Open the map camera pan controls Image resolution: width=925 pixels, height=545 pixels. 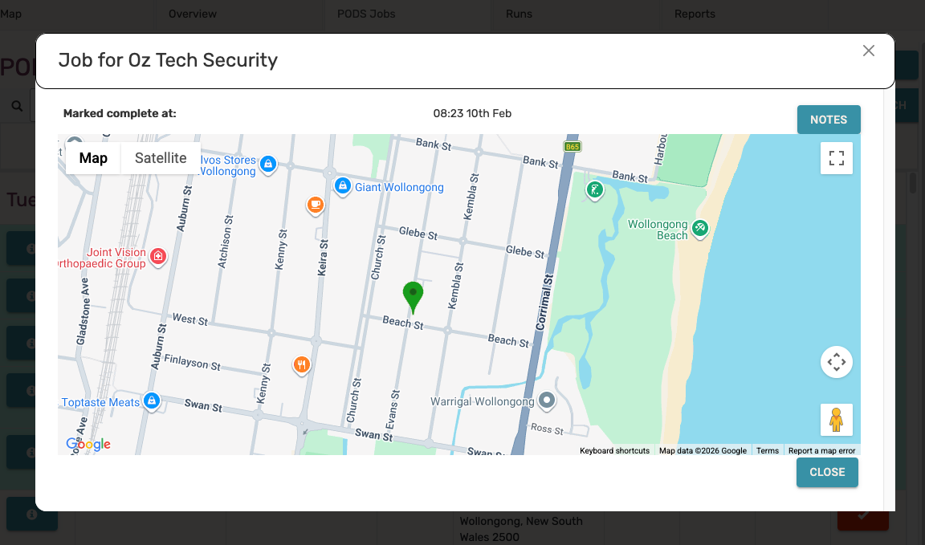click(836, 363)
